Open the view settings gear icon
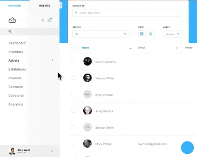This screenshot has height=157, width=197. [151, 34]
